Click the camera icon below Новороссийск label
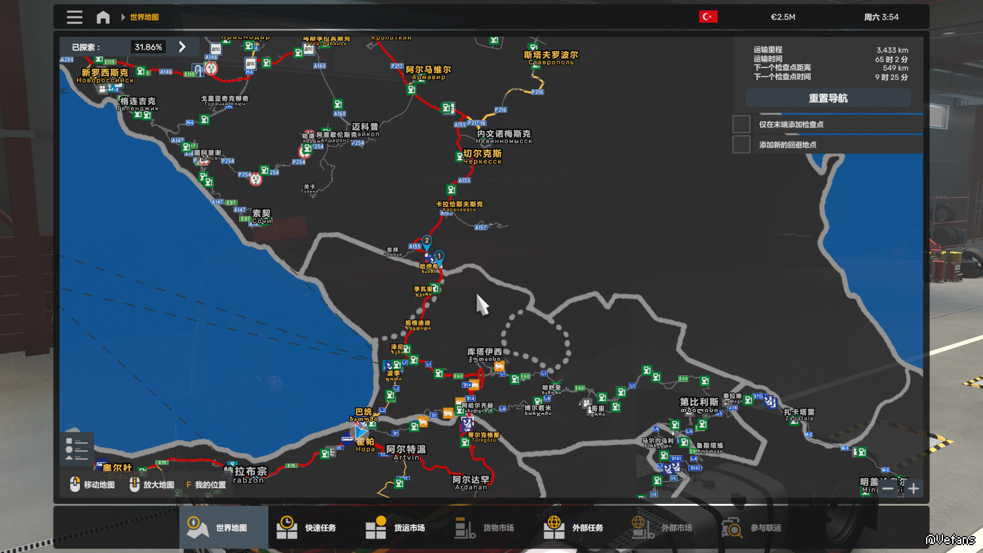The width and height of the screenshot is (983, 553). tap(102, 88)
